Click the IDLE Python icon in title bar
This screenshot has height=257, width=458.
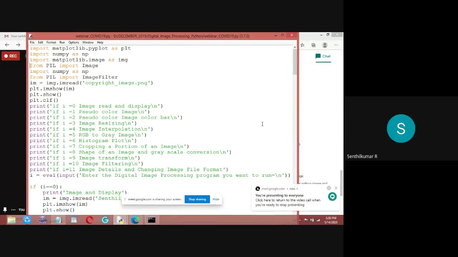[x=31, y=36]
